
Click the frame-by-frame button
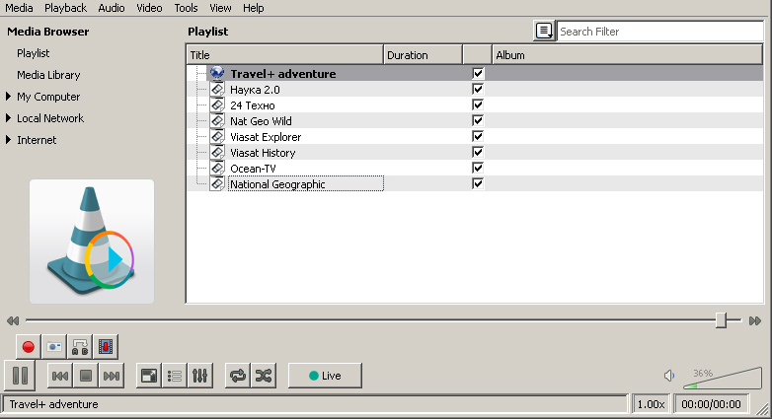(106, 347)
